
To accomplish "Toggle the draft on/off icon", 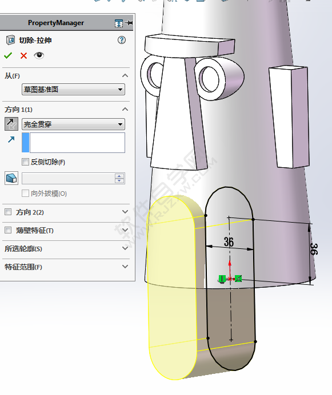I will (x=11, y=178).
